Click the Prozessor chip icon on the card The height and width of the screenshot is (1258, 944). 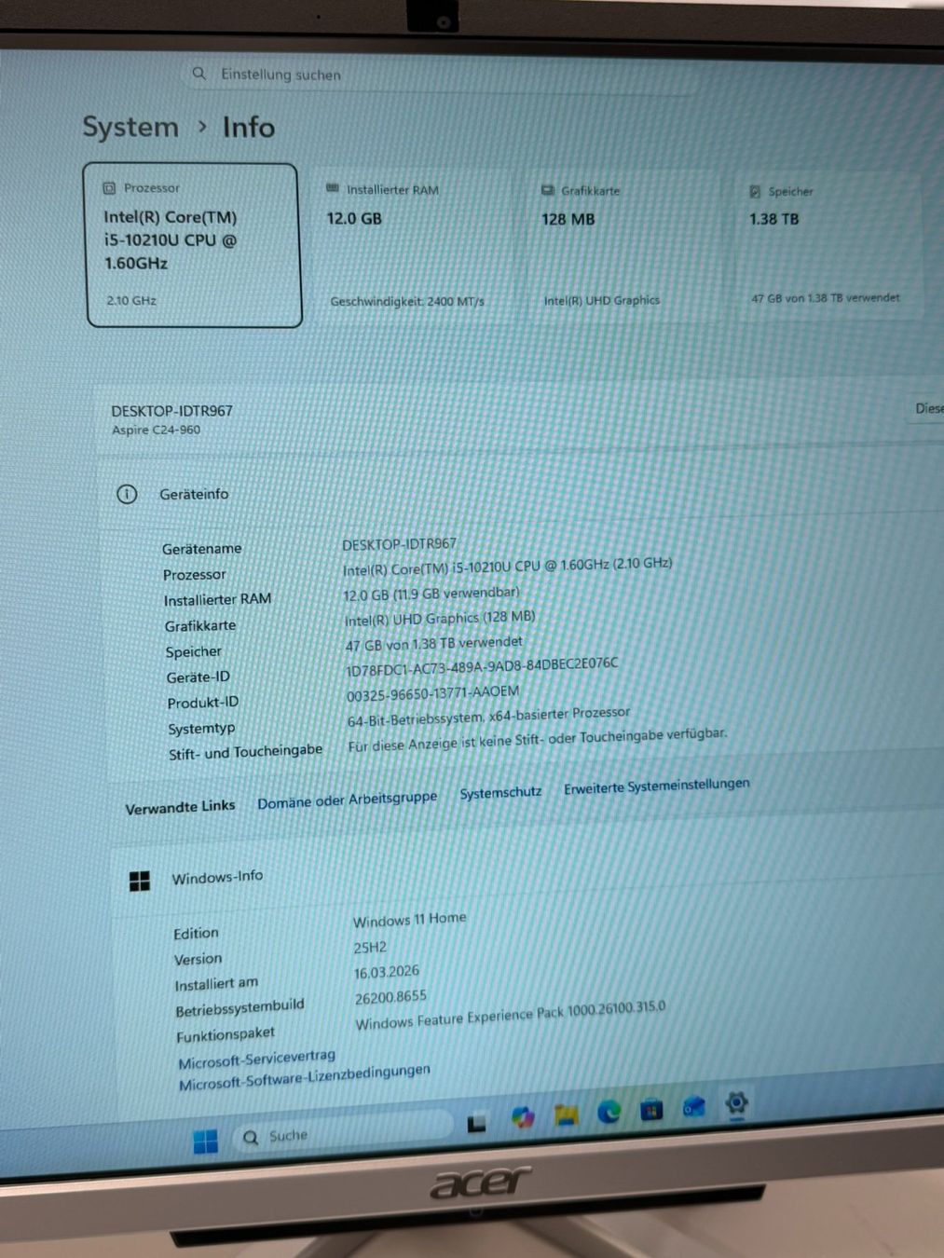[x=109, y=187]
